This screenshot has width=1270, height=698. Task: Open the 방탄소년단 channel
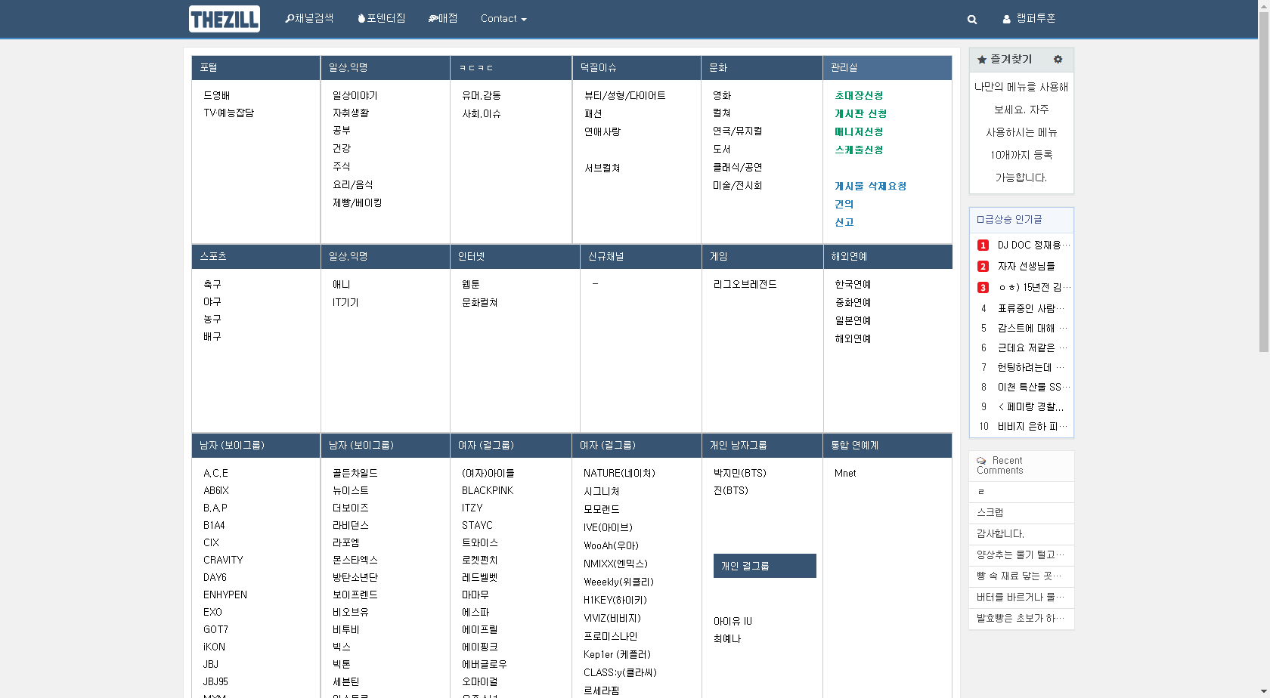click(355, 577)
